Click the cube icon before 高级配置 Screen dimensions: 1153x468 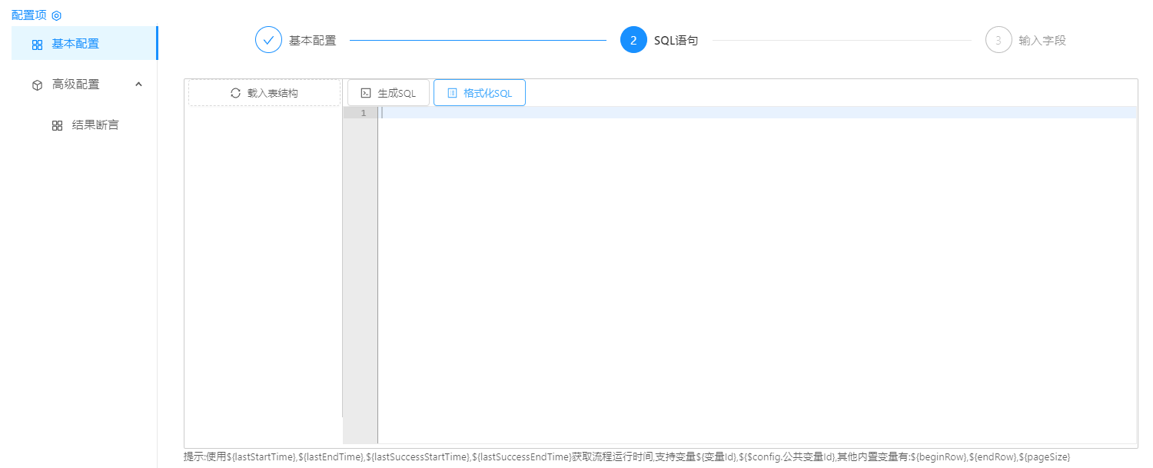coord(37,85)
